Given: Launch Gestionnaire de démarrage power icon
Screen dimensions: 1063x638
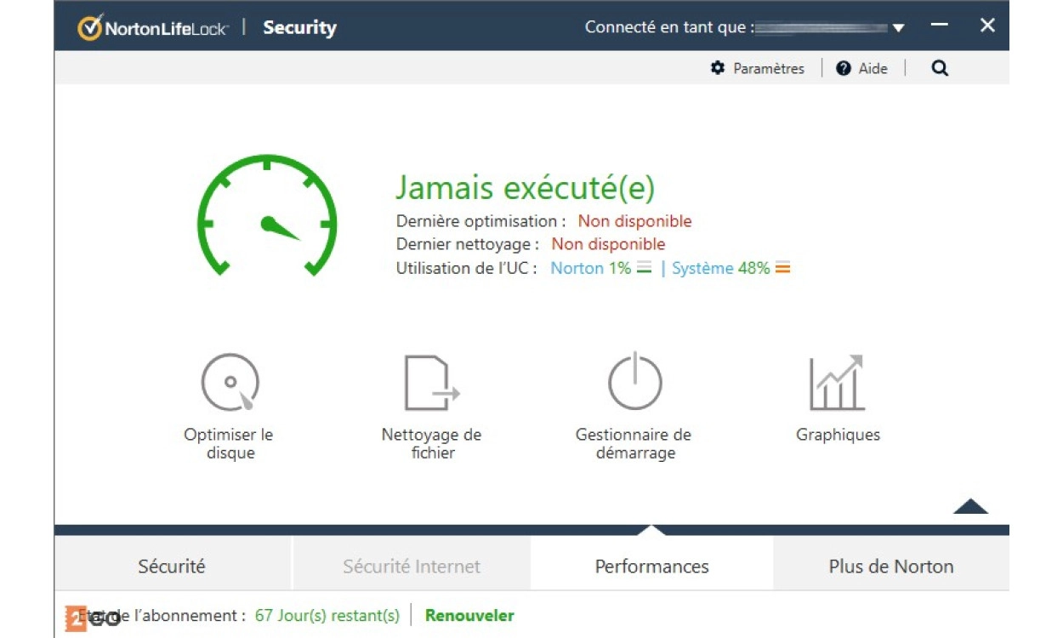Looking at the screenshot, I should coord(634,383).
